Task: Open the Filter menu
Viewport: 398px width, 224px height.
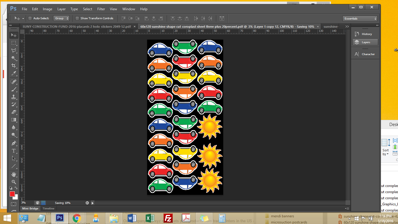Action: point(101,9)
